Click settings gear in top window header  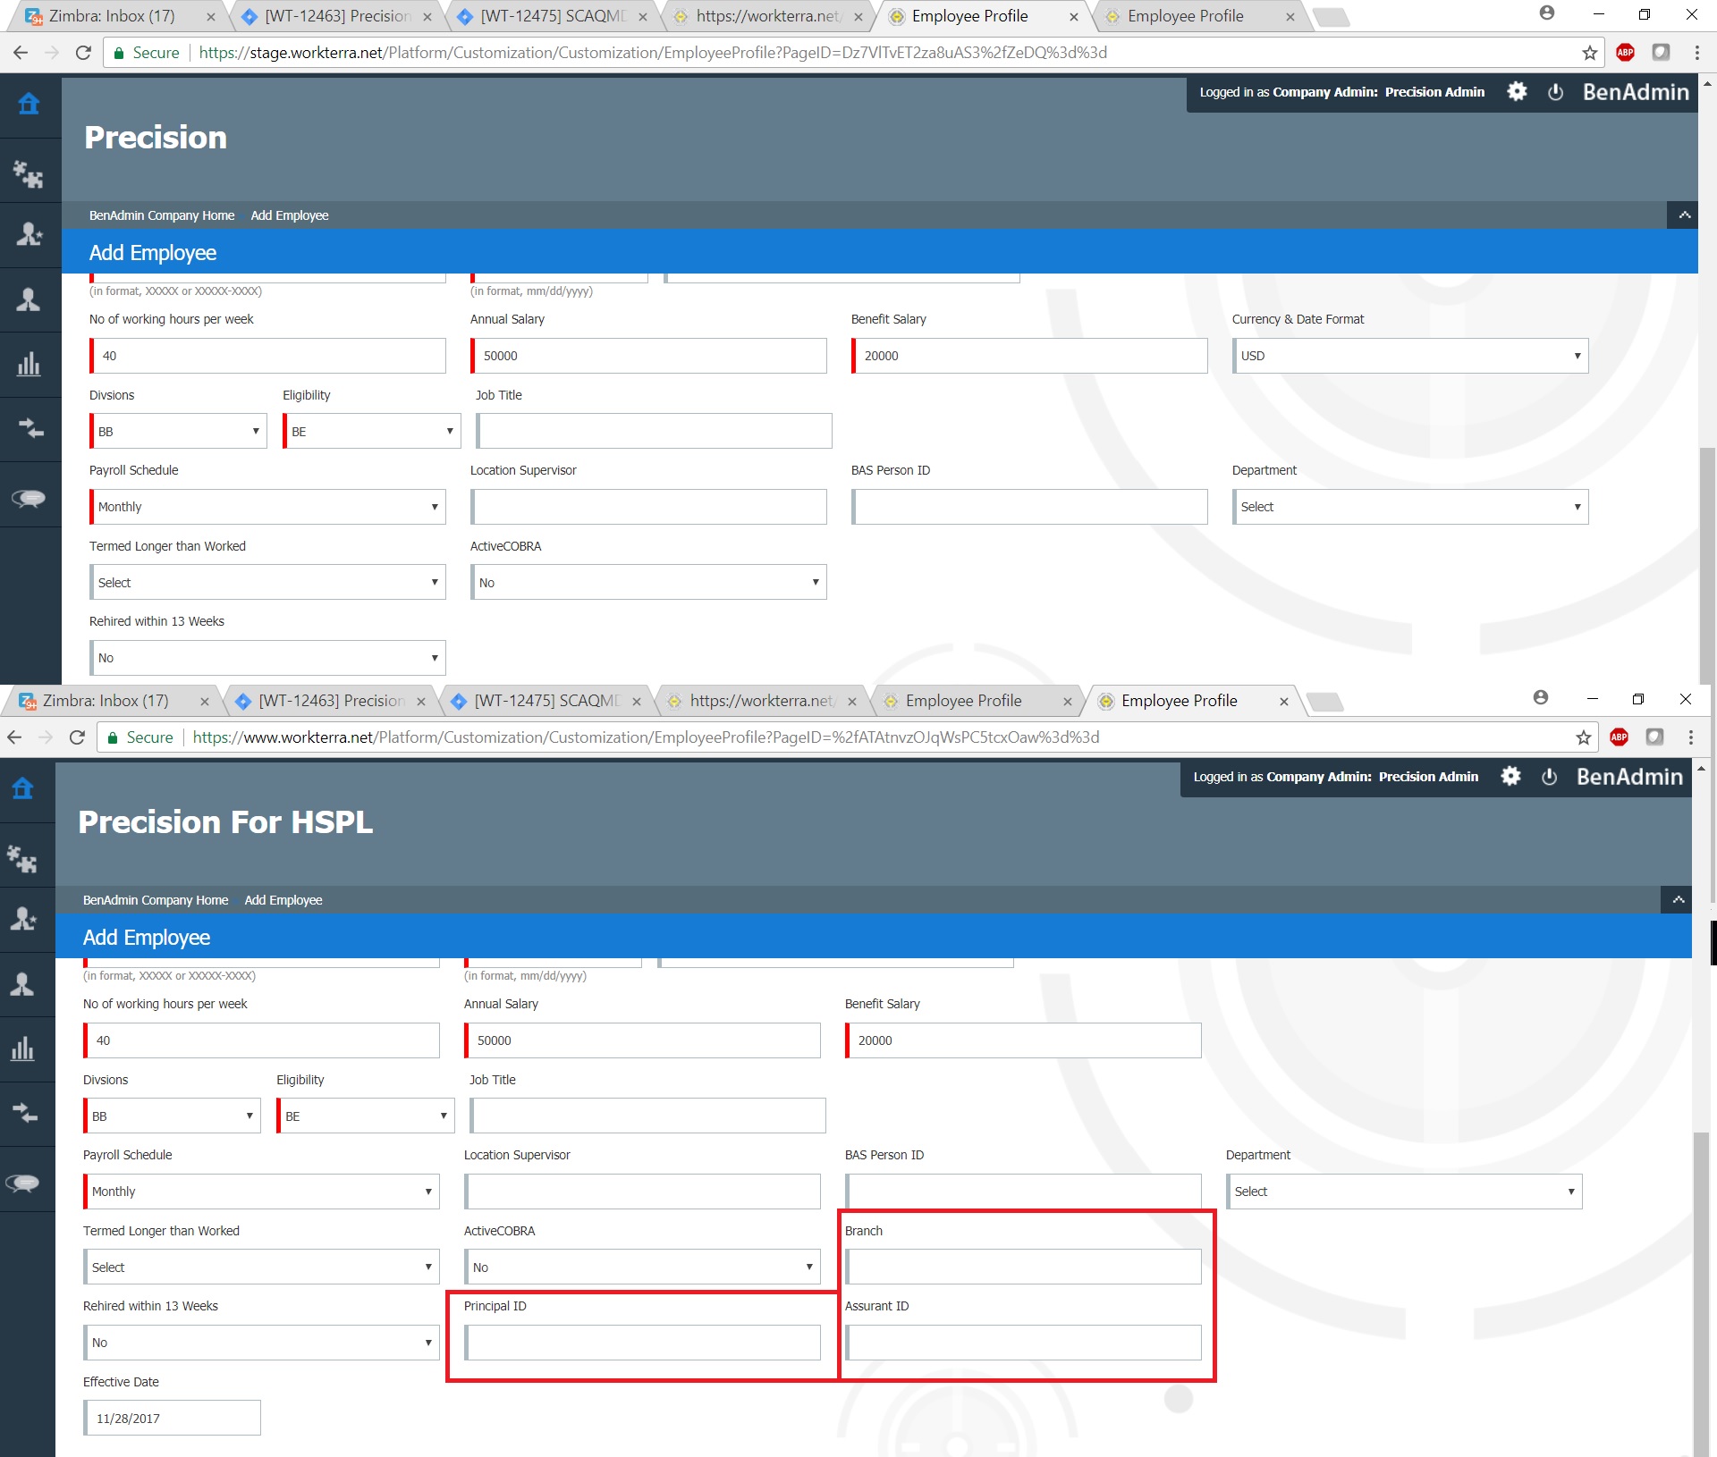coord(1517,91)
